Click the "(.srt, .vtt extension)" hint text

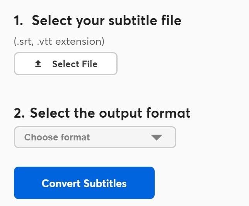[x=59, y=42]
